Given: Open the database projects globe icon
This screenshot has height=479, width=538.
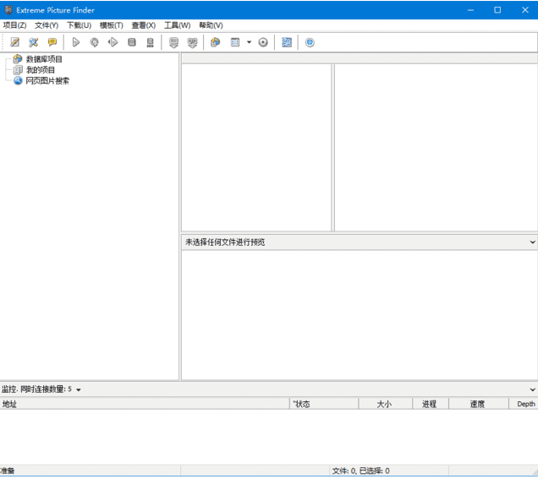Looking at the screenshot, I should (216, 42).
